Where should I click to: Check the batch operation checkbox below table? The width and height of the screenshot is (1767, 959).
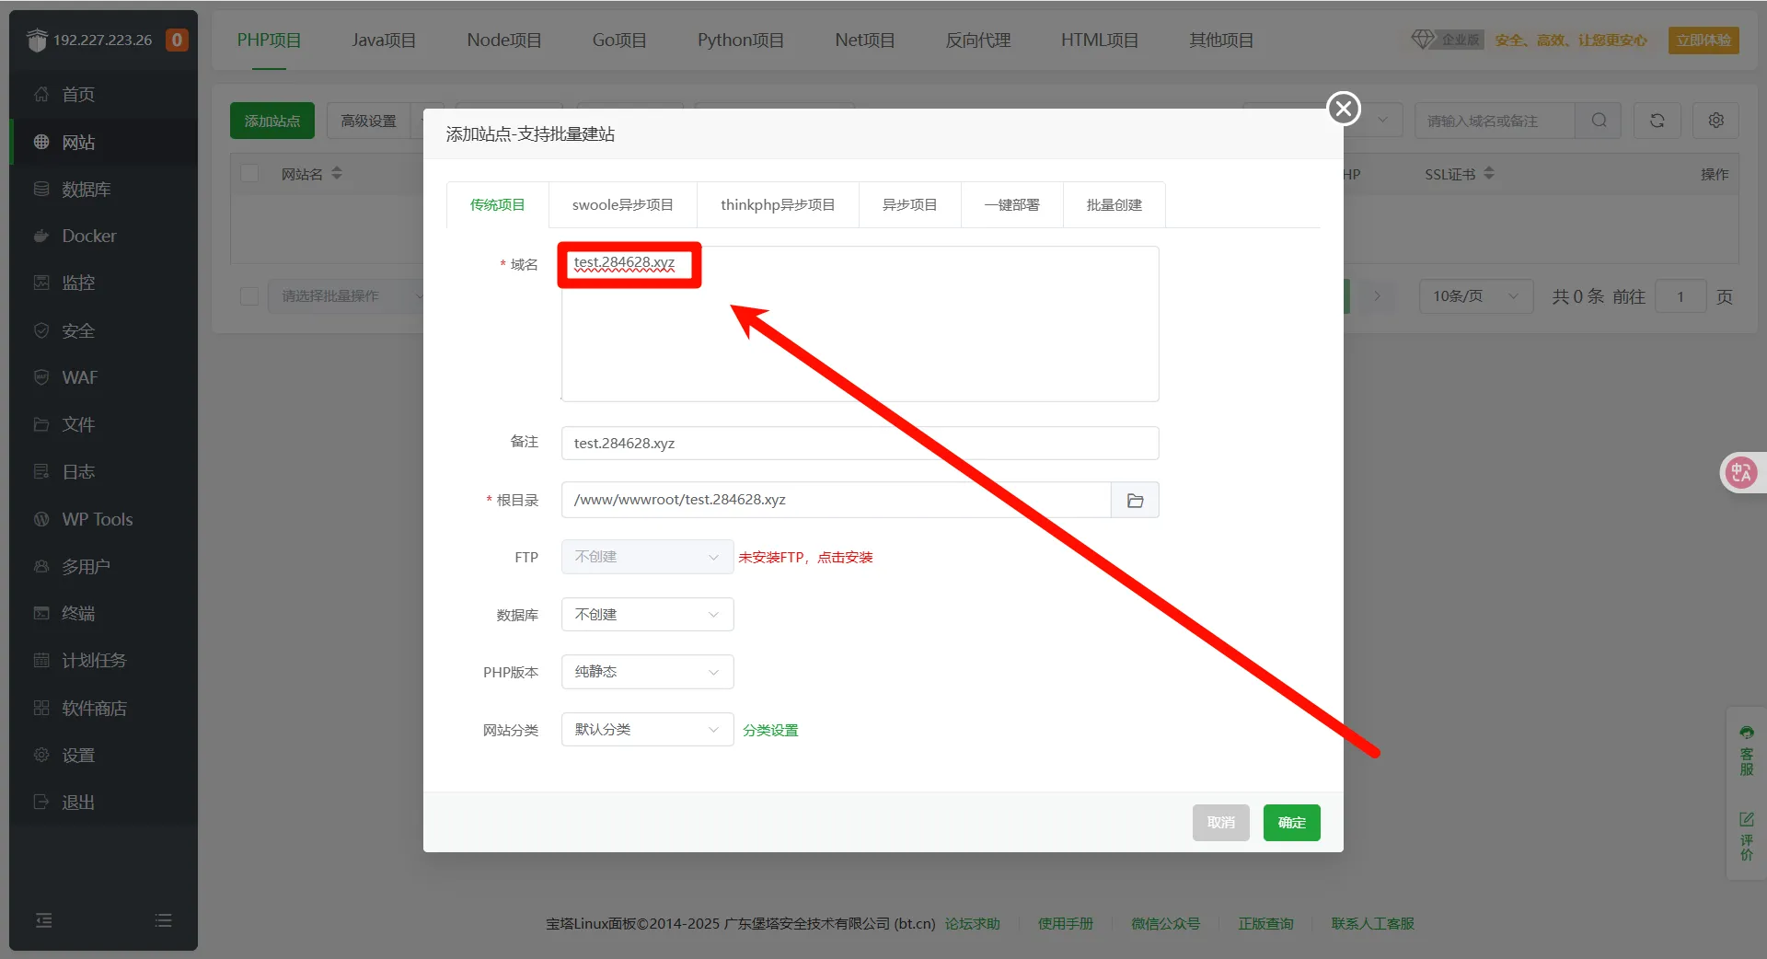click(249, 296)
